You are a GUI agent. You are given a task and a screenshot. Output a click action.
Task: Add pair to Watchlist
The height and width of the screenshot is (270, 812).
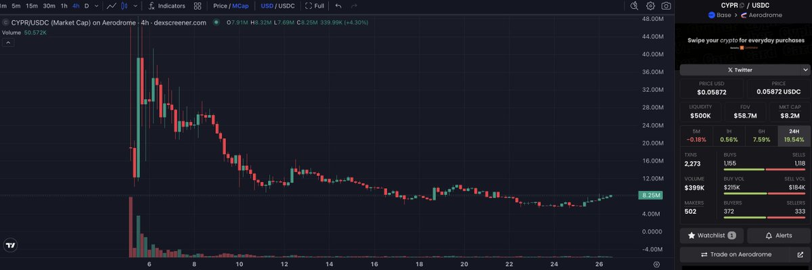(x=712, y=235)
